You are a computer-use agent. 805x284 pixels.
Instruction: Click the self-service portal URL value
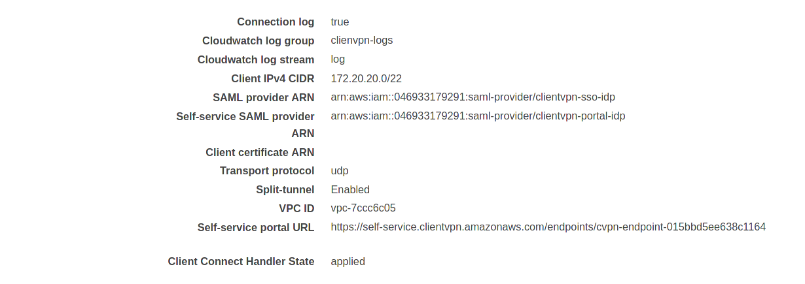548,227
